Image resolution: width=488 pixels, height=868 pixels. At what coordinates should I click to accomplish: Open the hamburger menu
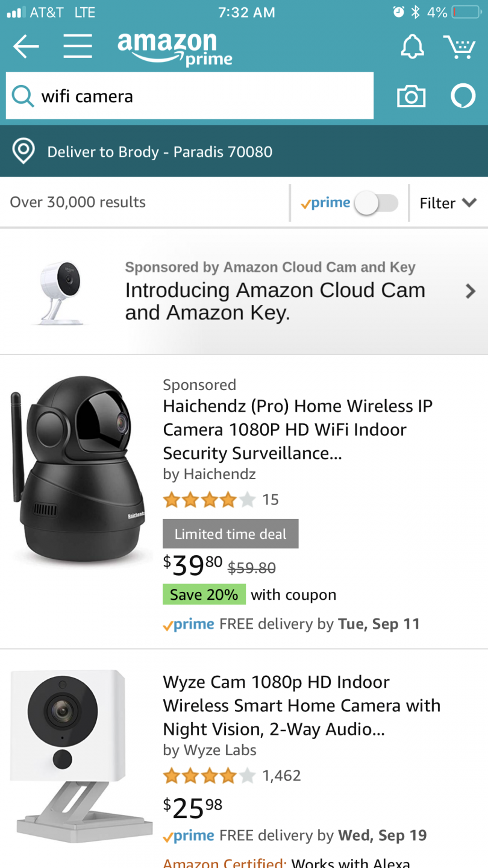78,46
